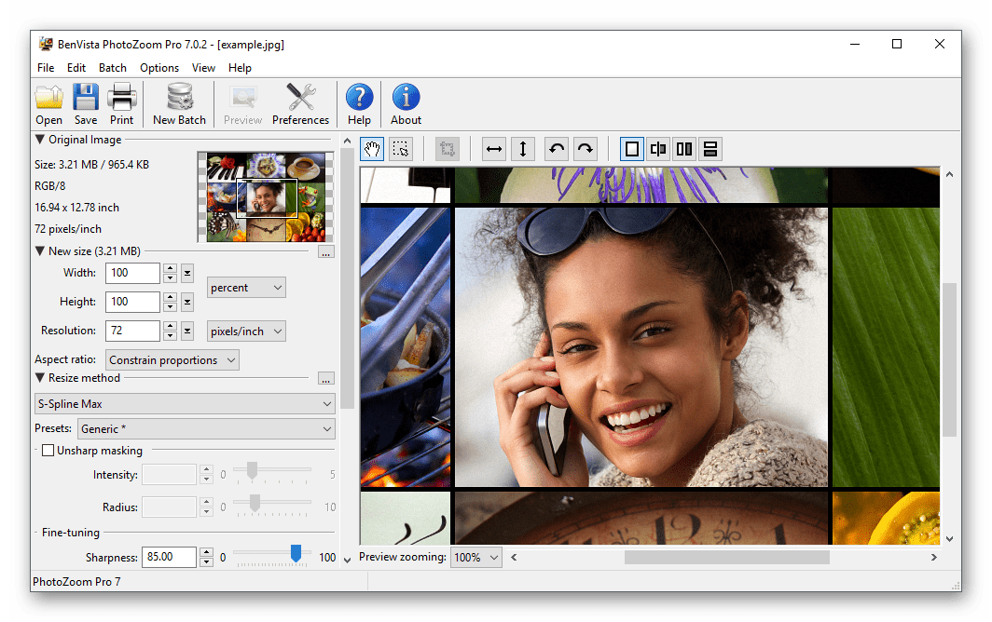Rotate the image clockwise
The image size is (992, 622).
(586, 149)
